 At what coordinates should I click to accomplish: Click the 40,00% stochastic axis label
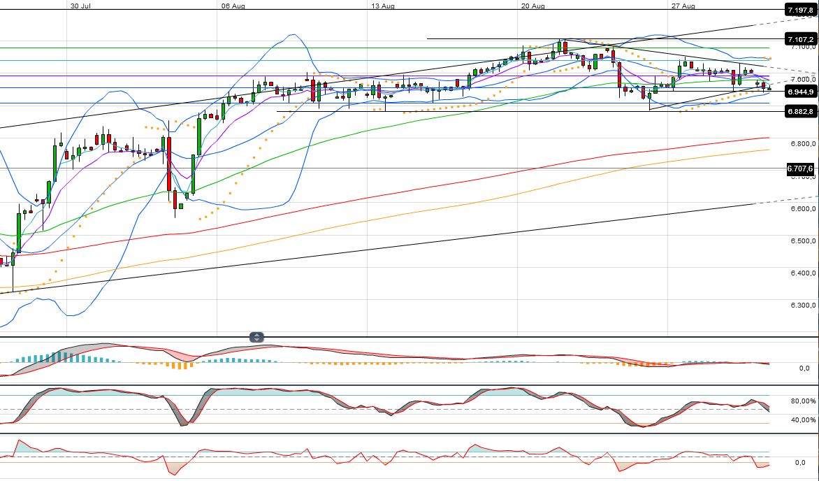(x=804, y=420)
